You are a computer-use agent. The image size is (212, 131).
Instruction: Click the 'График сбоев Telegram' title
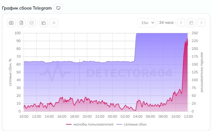(x=27, y=8)
